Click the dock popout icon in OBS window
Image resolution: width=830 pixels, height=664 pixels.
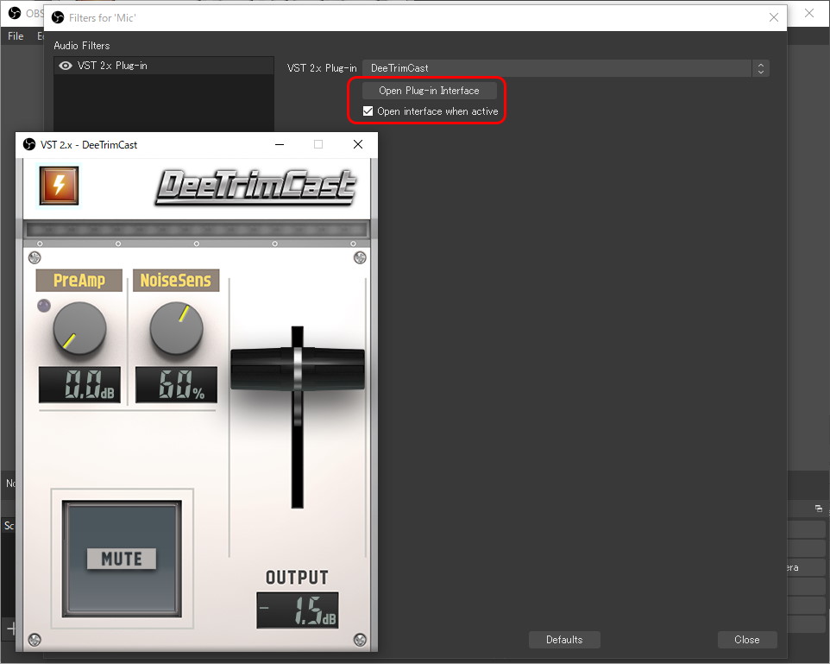(x=819, y=509)
